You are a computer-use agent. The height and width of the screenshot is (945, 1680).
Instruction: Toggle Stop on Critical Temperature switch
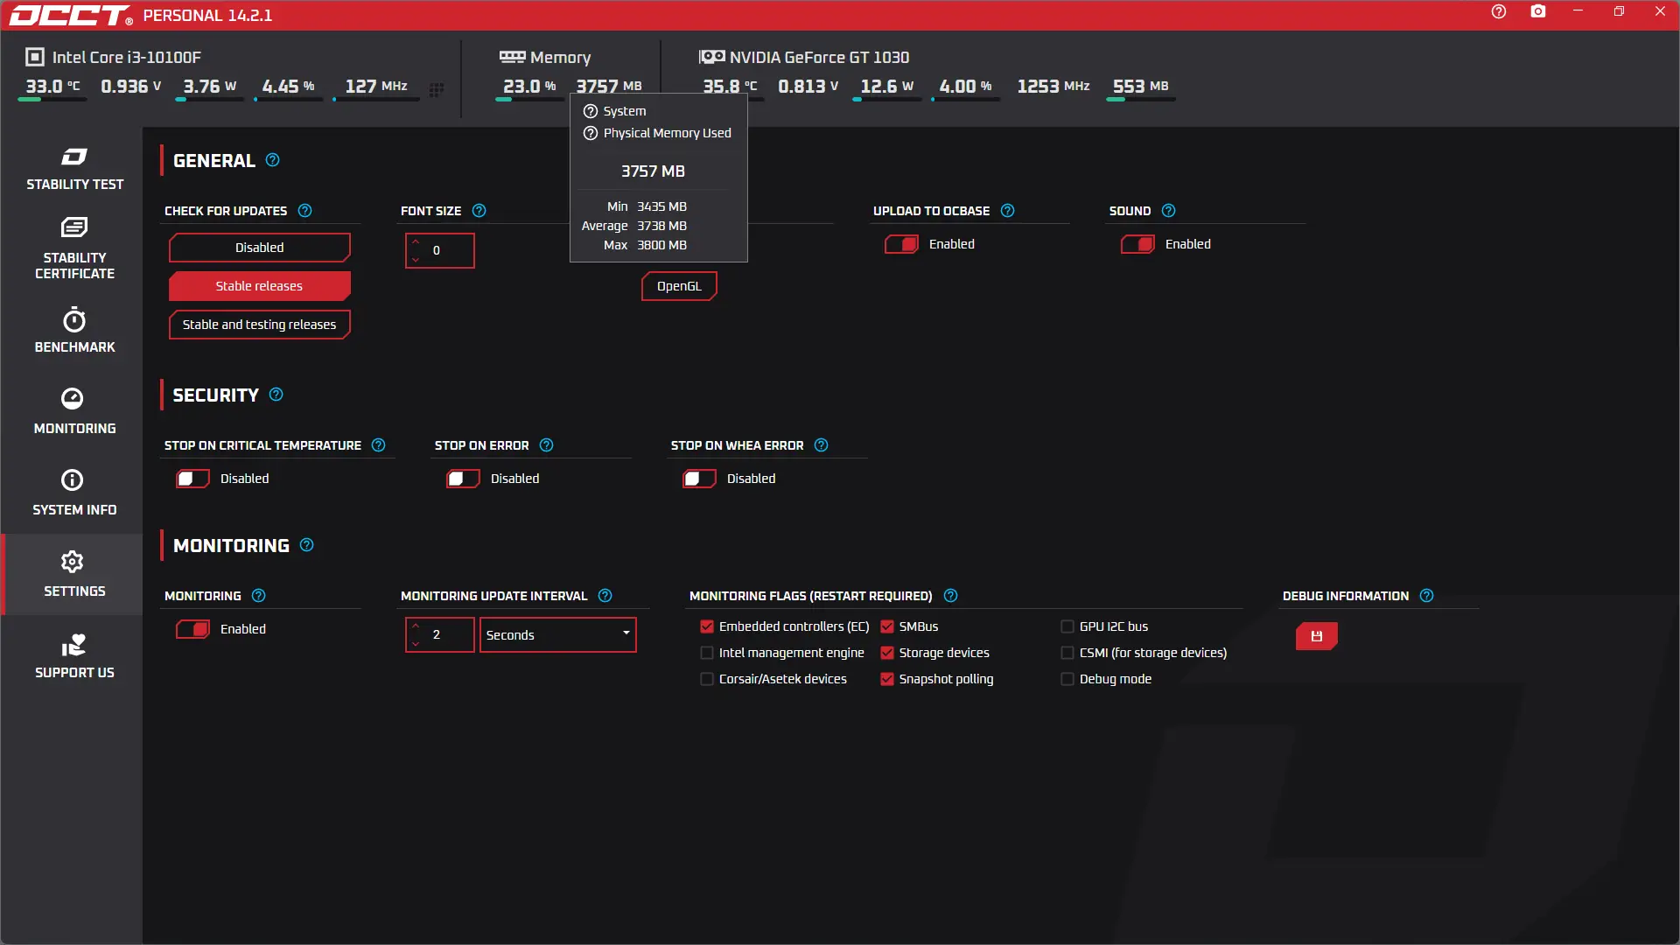(x=192, y=479)
